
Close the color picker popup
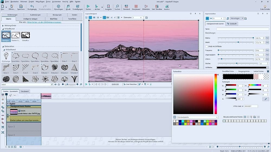[x=268, y=71]
